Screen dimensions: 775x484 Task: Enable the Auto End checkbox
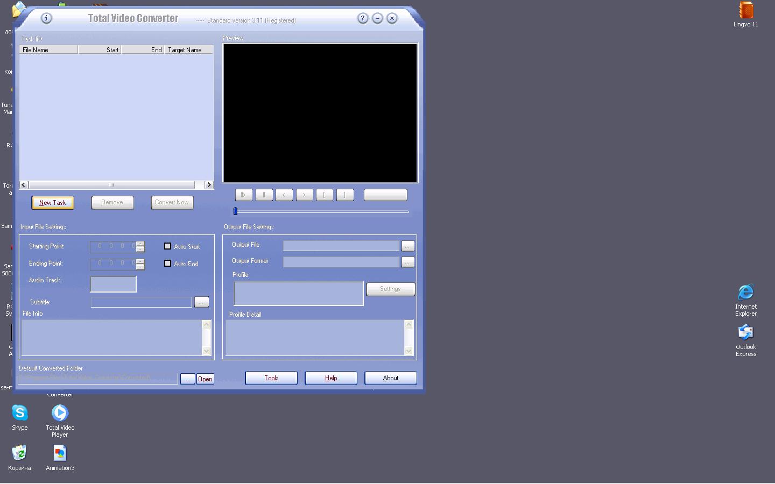pyautogui.click(x=167, y=264)
